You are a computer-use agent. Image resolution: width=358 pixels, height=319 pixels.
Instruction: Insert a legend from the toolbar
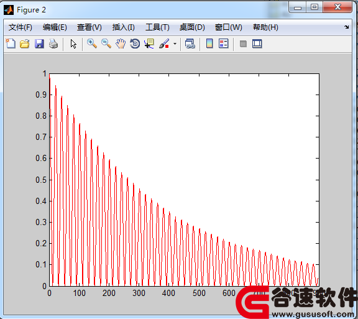click(x=223, y=44)
